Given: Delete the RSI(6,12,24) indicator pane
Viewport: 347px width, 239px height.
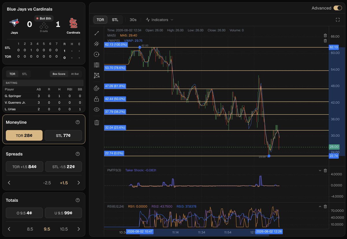Looking at the screenshot, I should click(x=325, y=207).
